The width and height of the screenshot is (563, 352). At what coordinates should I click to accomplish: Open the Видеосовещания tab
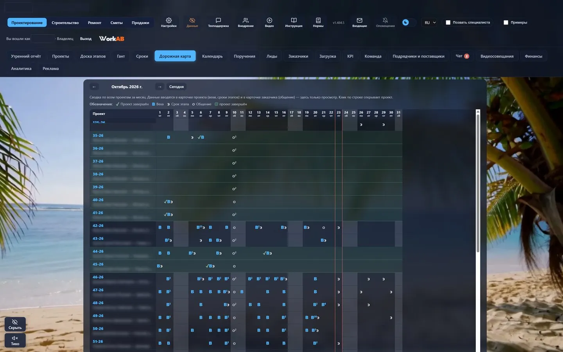497,56
